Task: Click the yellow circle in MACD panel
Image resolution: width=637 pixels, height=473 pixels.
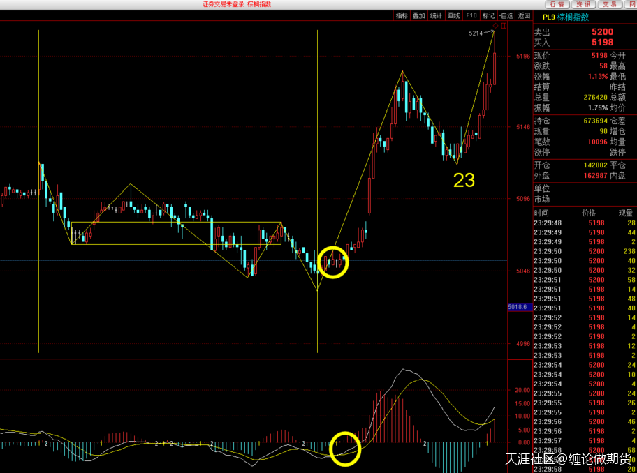Action: [346, 449]
